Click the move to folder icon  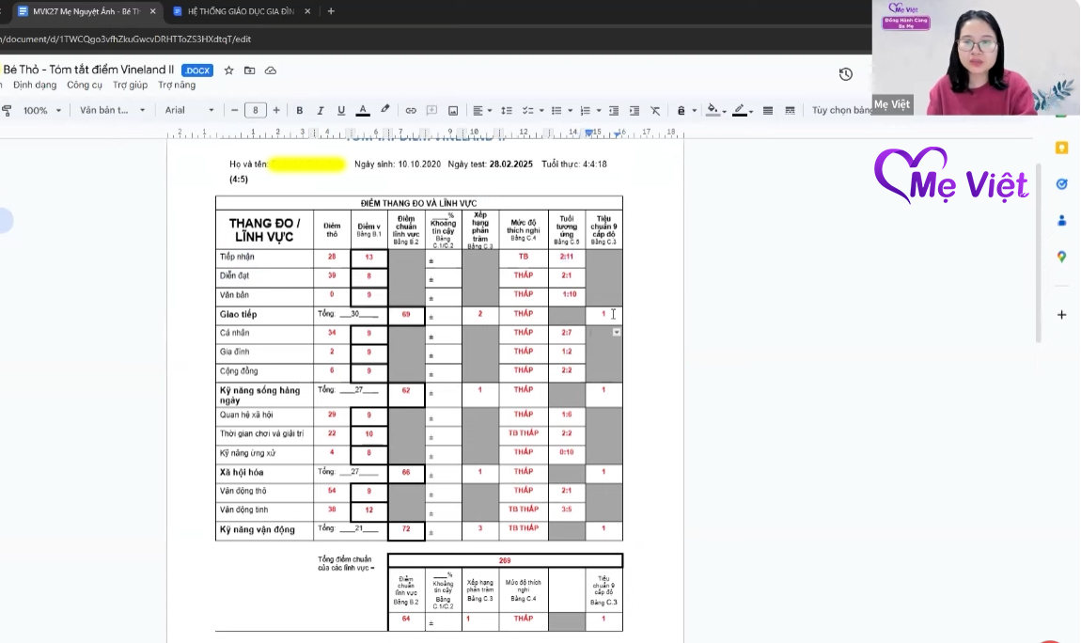[249, 71]
